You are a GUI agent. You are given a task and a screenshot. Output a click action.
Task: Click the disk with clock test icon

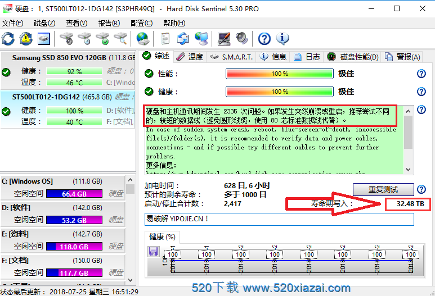84,39
